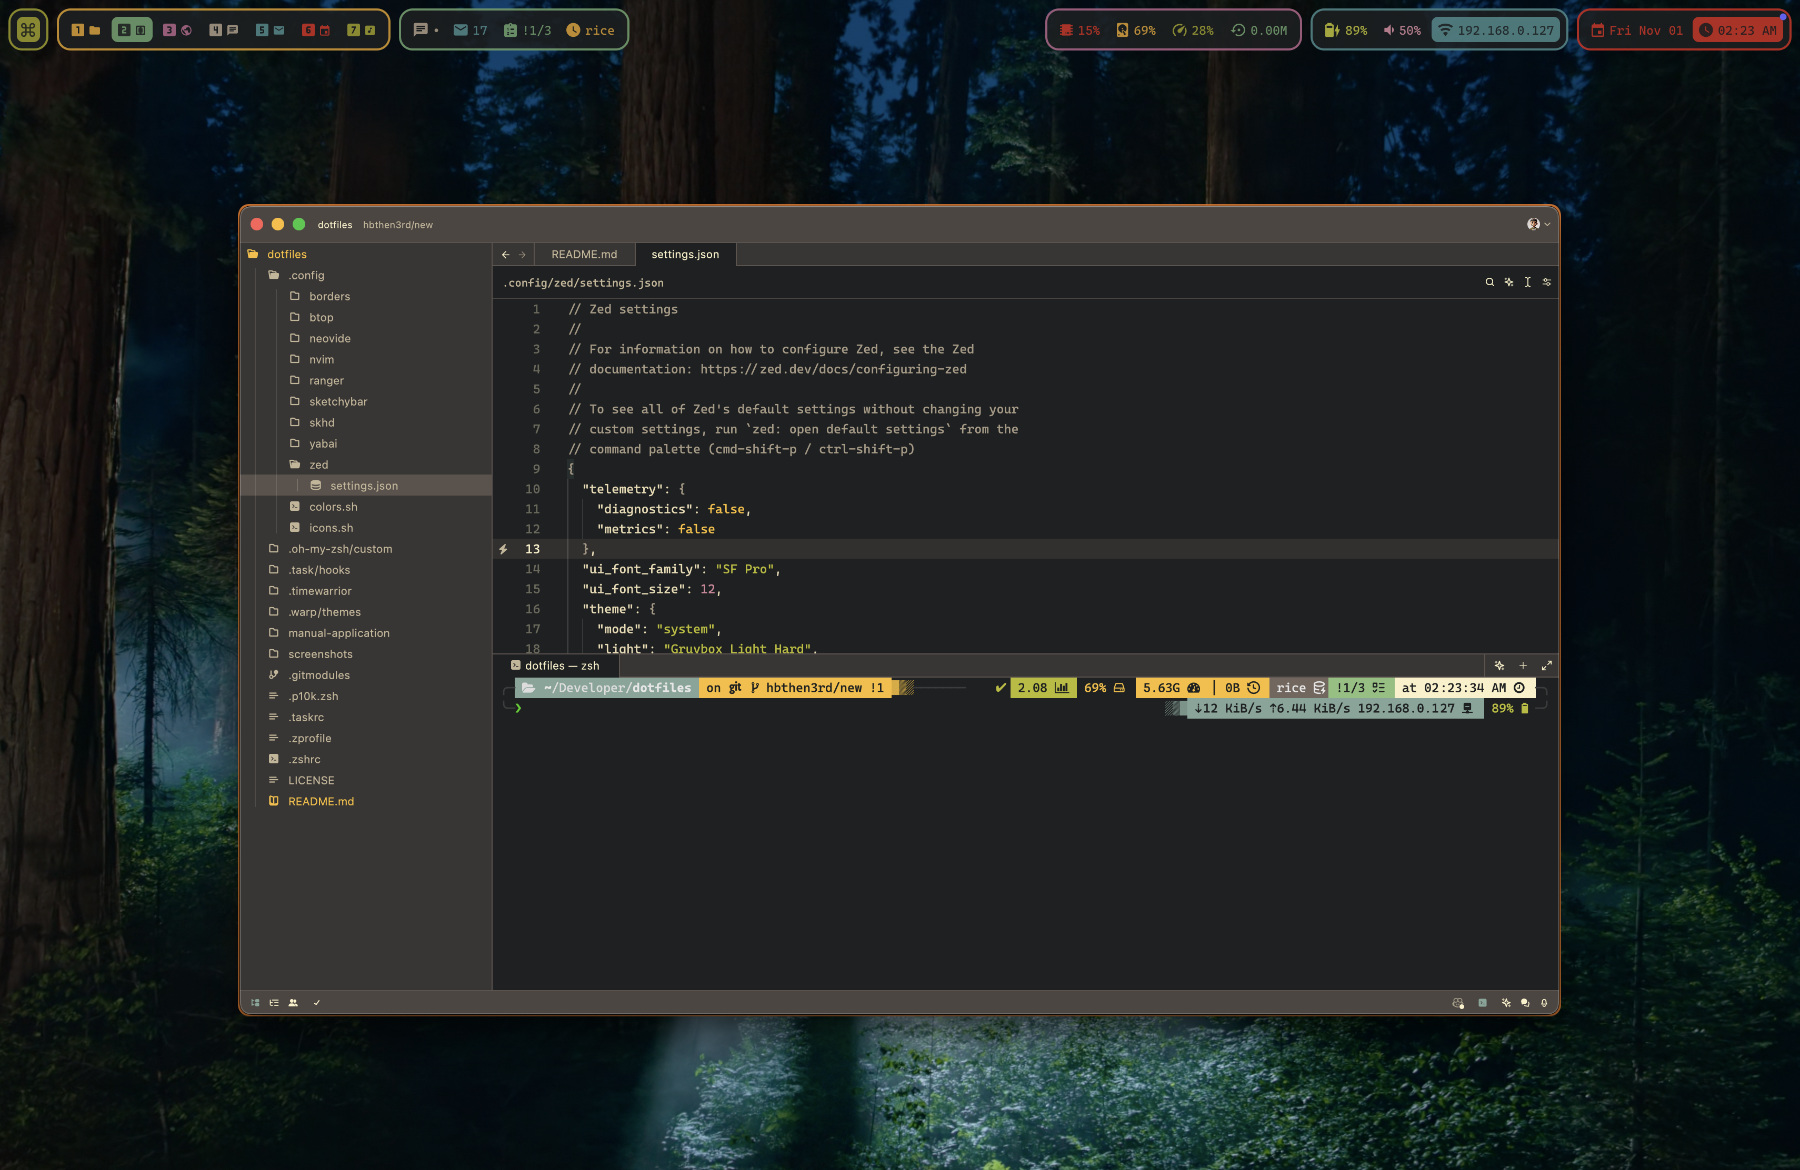Open the .gitmodules file
The width and height of the screenshot is (1800, 1170).
pyautogui.click(x=366, y=675)
